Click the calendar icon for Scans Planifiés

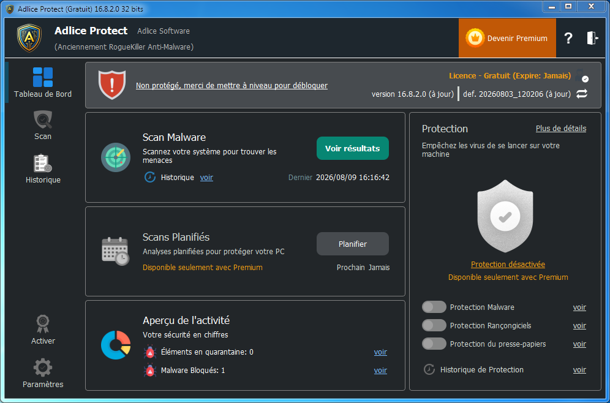coord(116,251)
